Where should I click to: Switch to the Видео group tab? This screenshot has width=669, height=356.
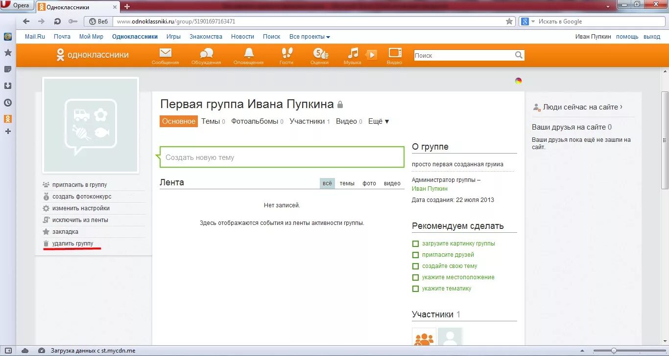pos(349,121)
